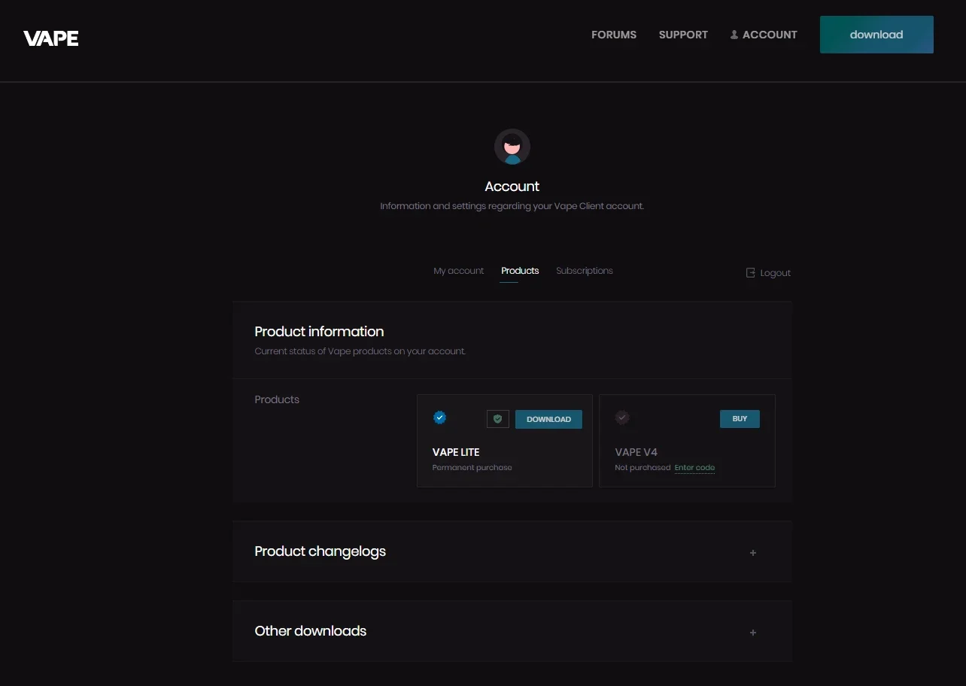Click the DOWNLOAD button for Vape Lite
The image size is (966, 686).
548,419
